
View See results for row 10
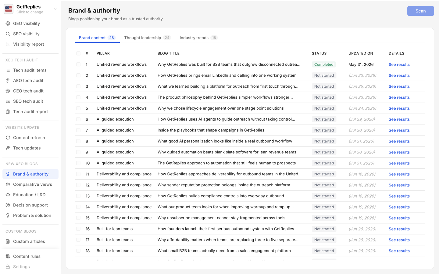point(399,163)
